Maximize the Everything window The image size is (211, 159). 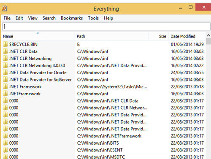point(190,7)
